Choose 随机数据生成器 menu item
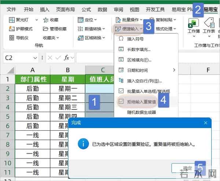 click(146, 112)
